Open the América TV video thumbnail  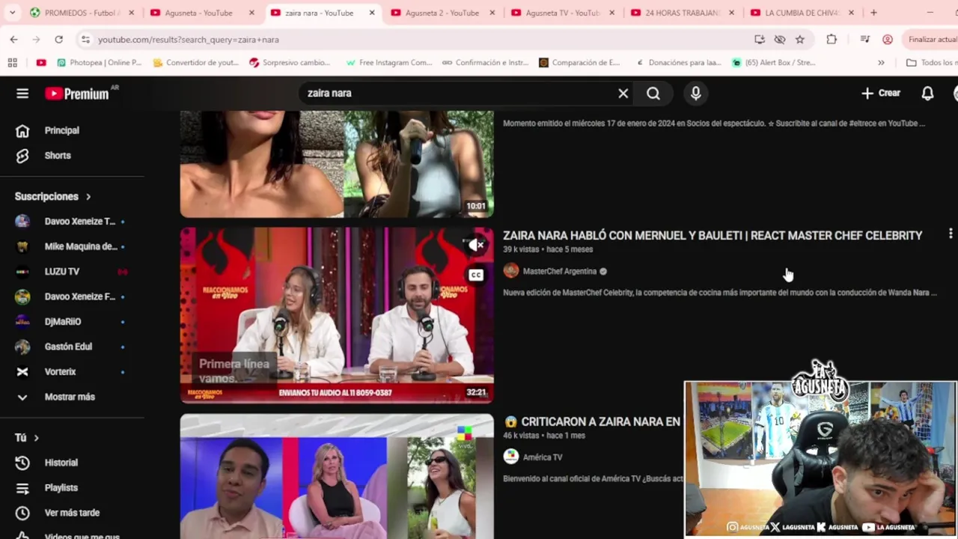tap(337, 476)
